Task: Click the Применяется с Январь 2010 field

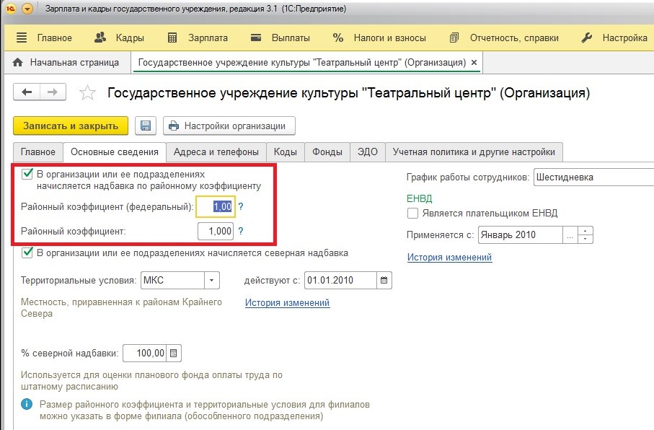Action: coord(521,234)
